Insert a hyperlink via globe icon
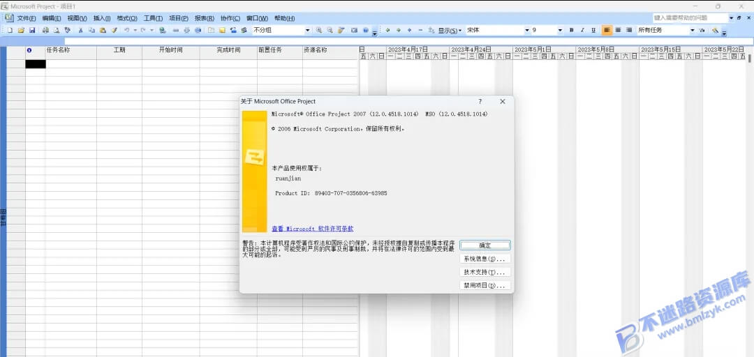The height and width of the screenshot is (357, 754). click(163, 30)
